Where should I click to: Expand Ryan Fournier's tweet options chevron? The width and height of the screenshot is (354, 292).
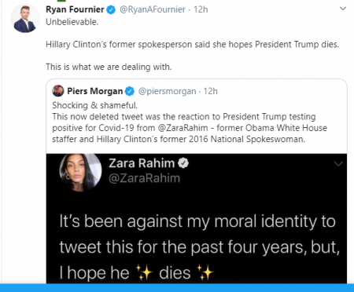(343, 9)
